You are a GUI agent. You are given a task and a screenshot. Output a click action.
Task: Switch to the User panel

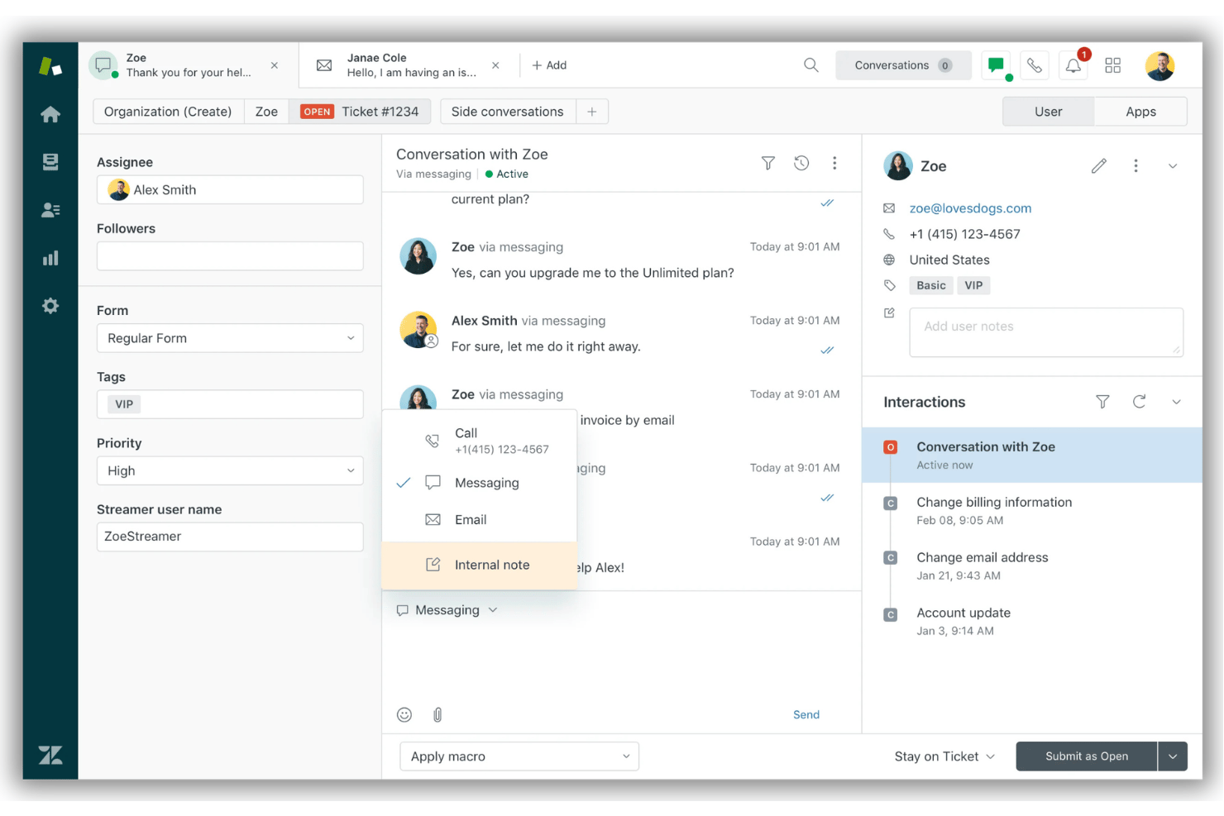point(1049,112)
